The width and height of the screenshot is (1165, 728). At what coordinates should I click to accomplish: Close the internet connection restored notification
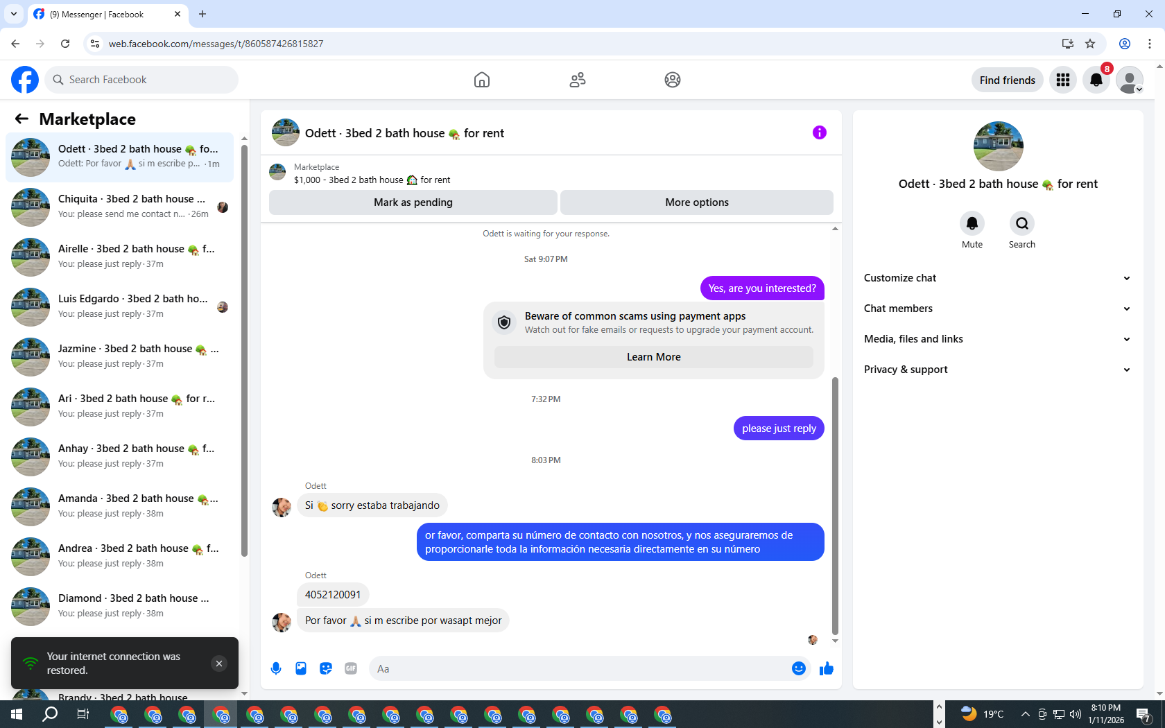[x=219, y=664]
